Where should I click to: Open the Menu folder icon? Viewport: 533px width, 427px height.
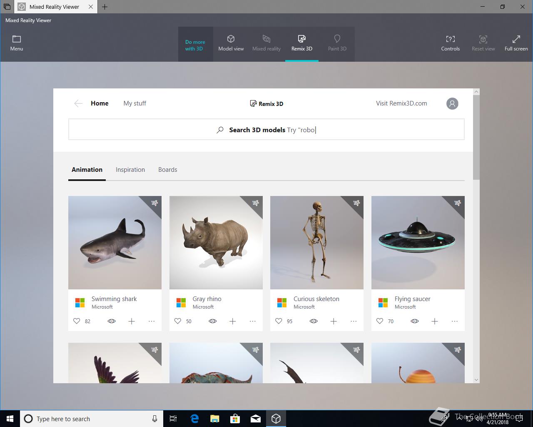pyautogui.click(x=17, y=39)
